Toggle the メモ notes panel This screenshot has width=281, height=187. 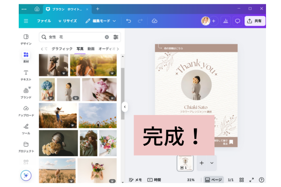click(135, 180)
